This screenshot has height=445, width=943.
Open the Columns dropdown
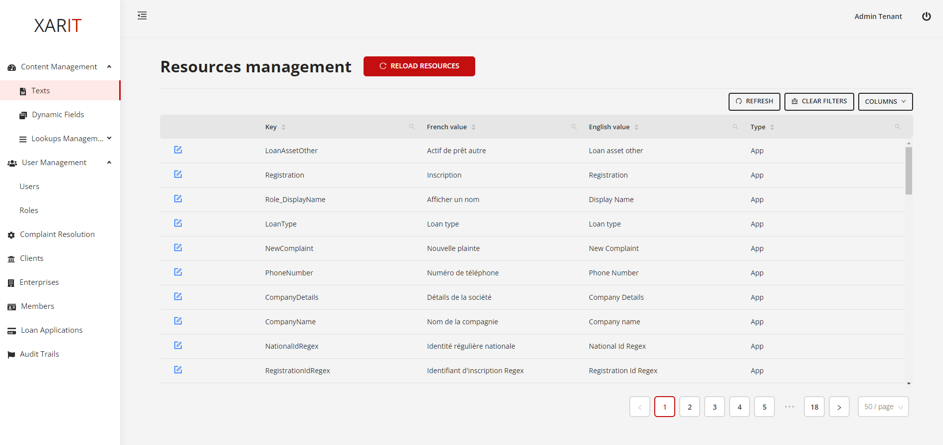(x=885, y=101)
